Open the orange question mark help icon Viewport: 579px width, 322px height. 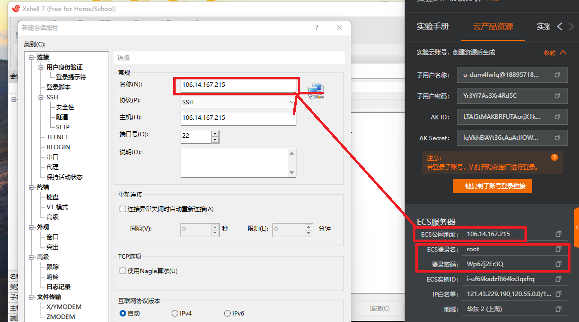(554, 157)
